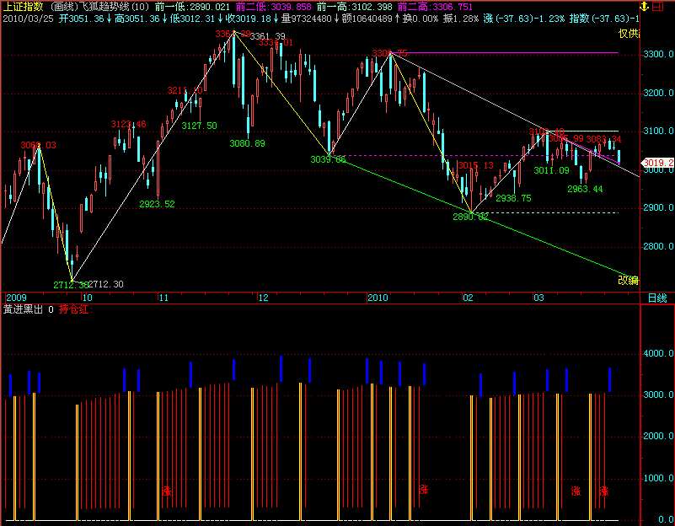This screenshot has height=526, width=675.
Task: Select the 3080.89 low price label
Action: tap(247, 143)
